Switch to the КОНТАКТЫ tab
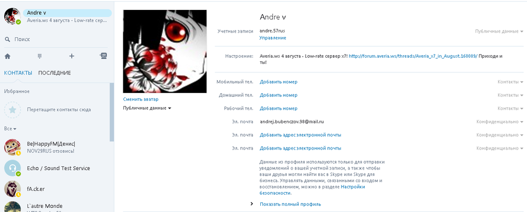This screenshot has height=212, width=527. (x=18, y=73)
